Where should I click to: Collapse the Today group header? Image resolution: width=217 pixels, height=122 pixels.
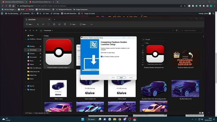(43, 36)
